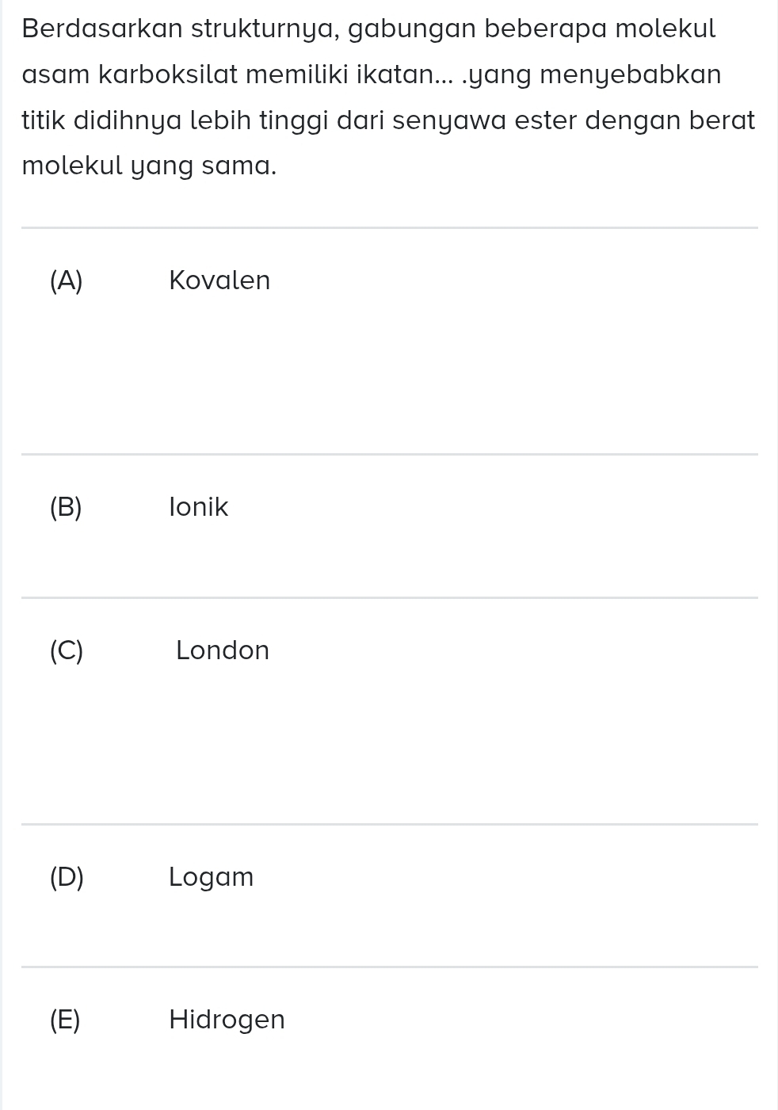Viewport: 778px width, 1110px height.
Task: Click the word Hidrogen
Action: pos(227,1020)
